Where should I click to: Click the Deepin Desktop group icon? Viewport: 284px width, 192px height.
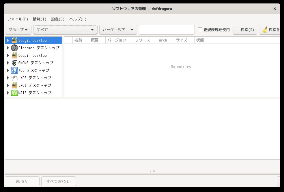[x=14, y=55]
